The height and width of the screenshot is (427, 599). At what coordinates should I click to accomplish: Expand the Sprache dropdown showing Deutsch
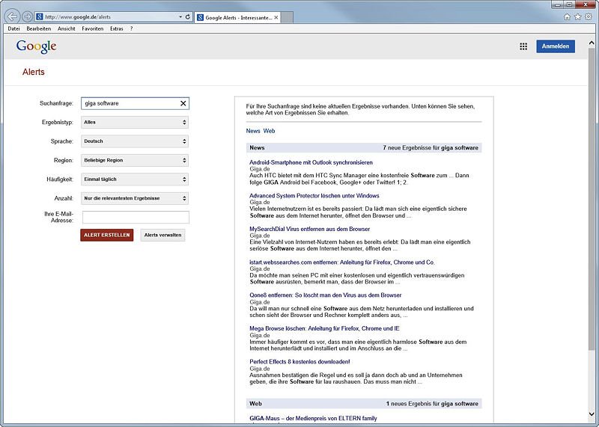(136, 141)
